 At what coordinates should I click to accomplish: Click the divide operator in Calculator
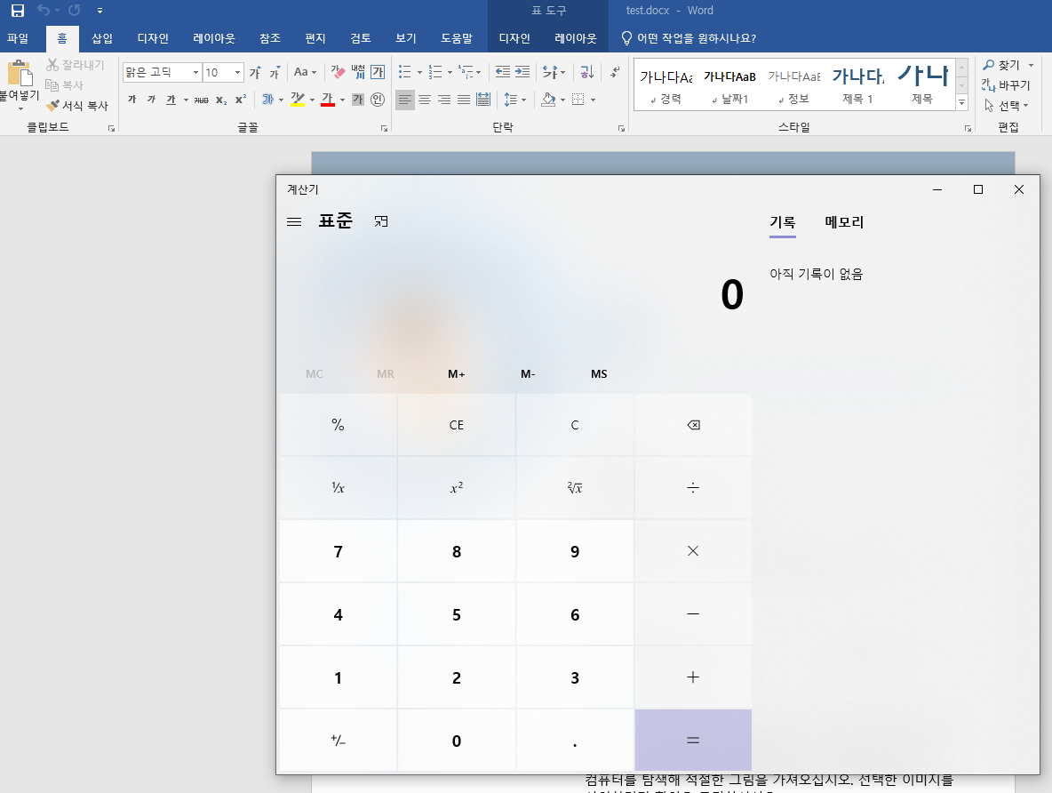(693, 487)
